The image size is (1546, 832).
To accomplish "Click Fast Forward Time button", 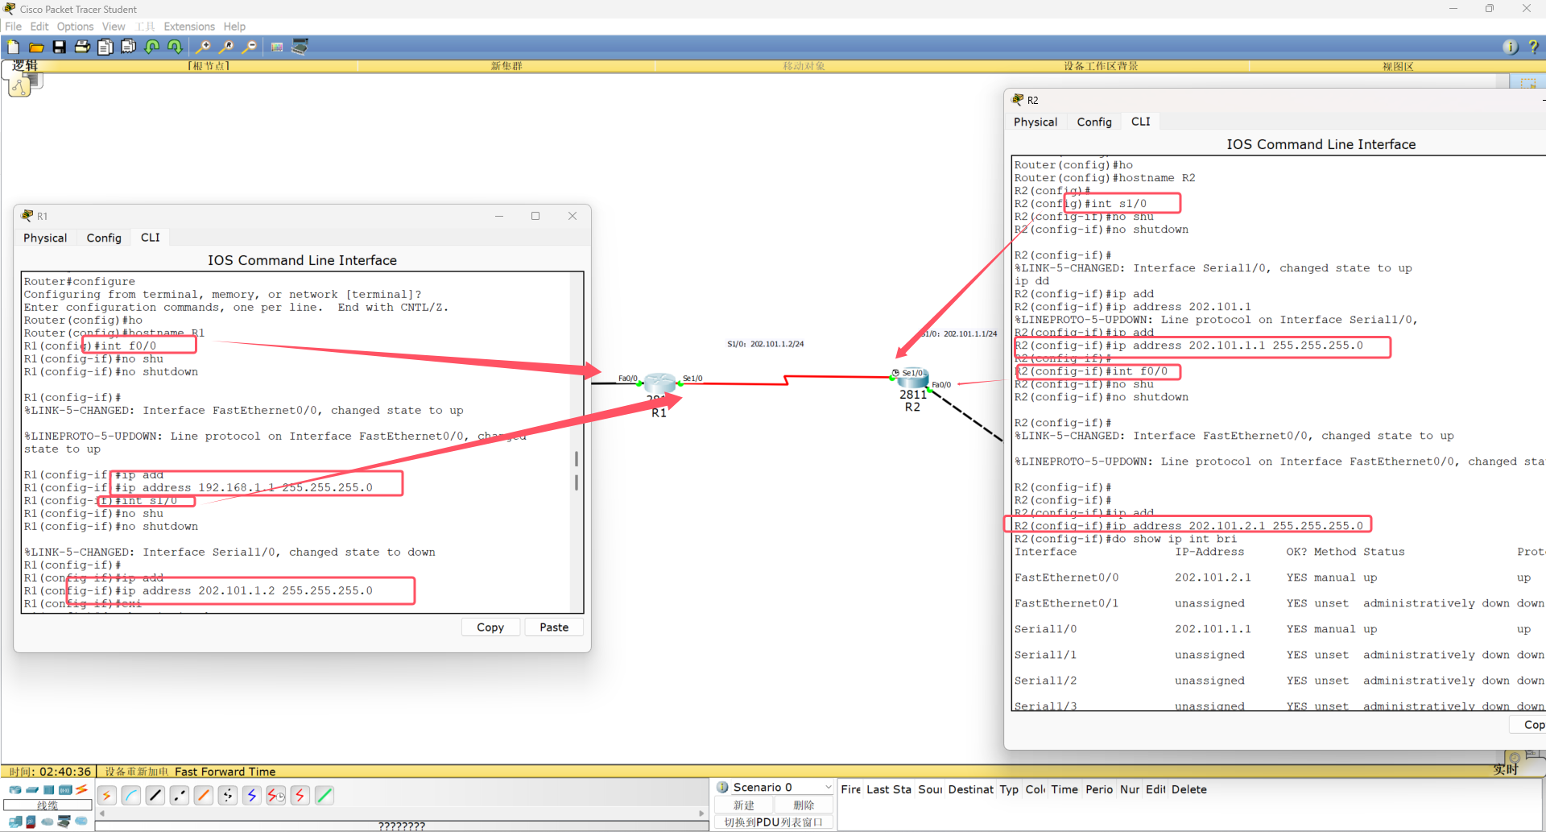I will pos(225,772).
